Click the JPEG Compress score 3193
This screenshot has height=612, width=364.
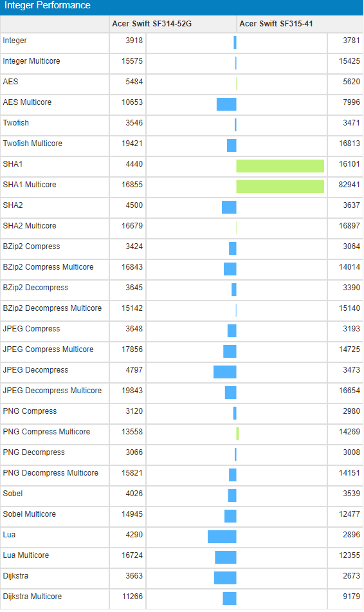tap(352, 329)
